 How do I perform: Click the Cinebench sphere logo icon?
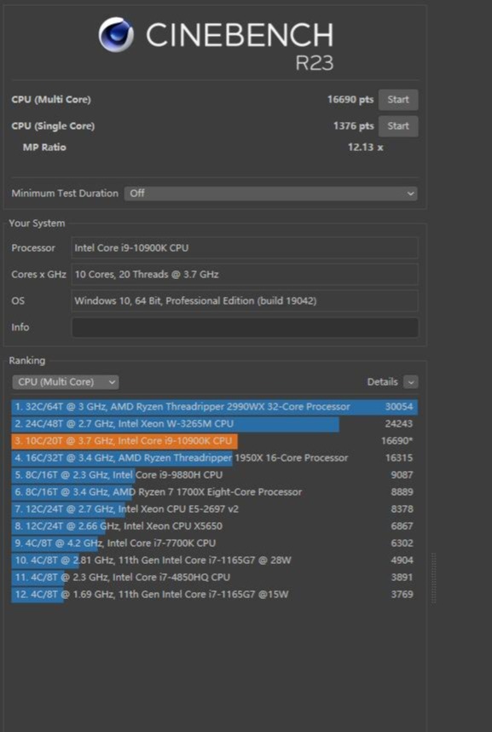point(116,34)
